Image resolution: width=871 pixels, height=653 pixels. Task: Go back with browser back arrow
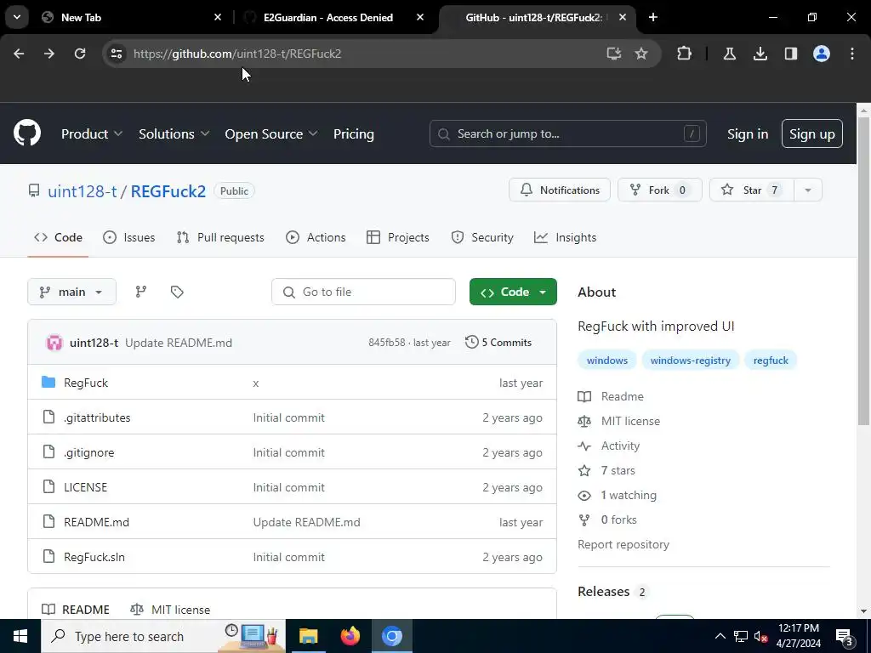pyautogui.click(x=19, y=54)
